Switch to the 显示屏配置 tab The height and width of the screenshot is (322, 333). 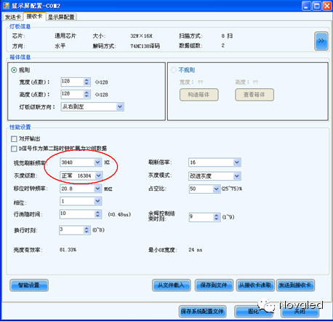[61, 17]
